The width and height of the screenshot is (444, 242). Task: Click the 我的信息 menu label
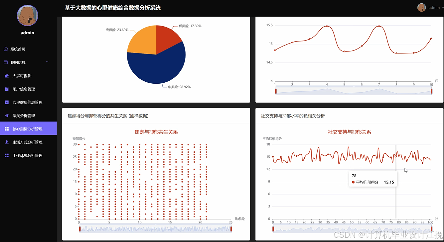tap(18, 62)
